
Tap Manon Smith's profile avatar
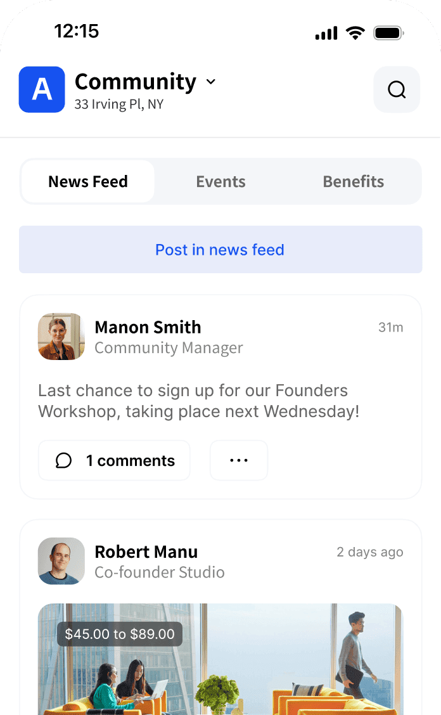[61, 337]
